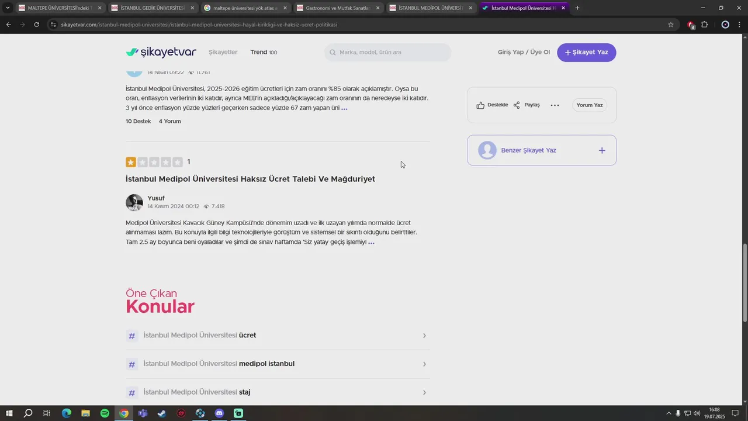This screenshot has height=421, width=748.
Task: Go back to the previous page
Action: (8, 25)
